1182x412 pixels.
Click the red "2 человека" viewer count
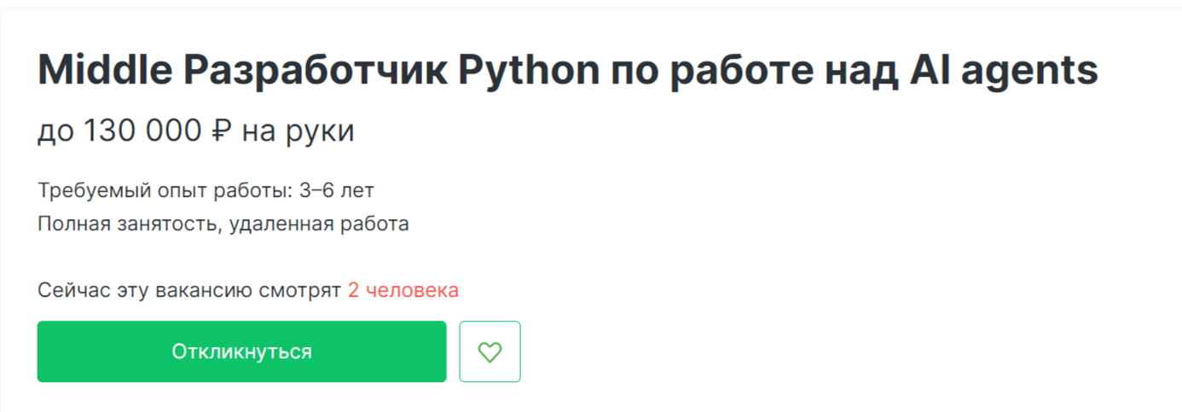pyautogui.click(x=403, y=290)
